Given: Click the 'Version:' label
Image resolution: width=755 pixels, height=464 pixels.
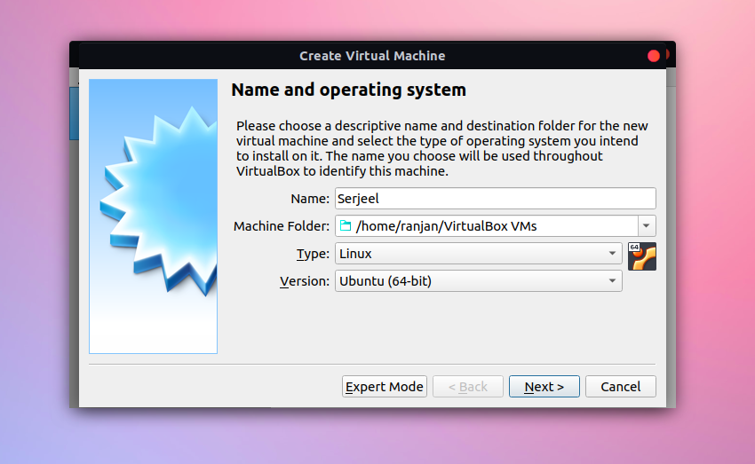Looking at the screenshot, I should tap(305, 281).
